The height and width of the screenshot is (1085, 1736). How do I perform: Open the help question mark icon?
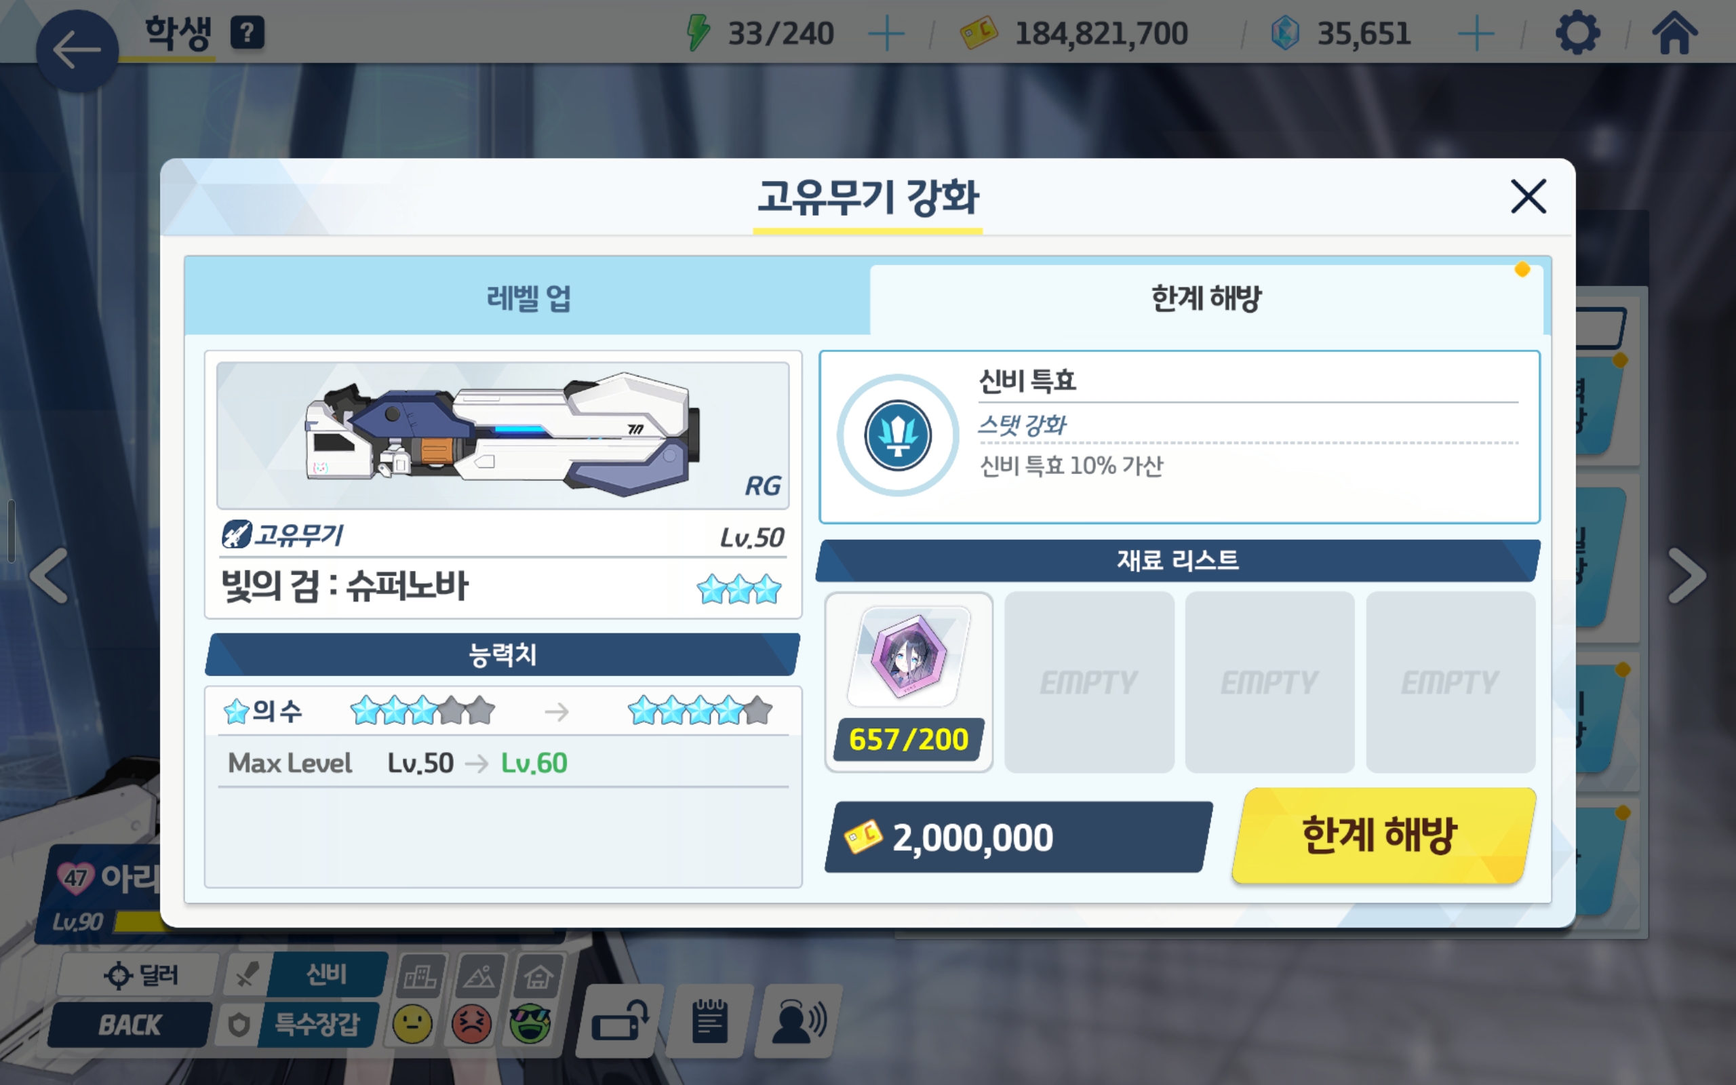pos(248,33)
